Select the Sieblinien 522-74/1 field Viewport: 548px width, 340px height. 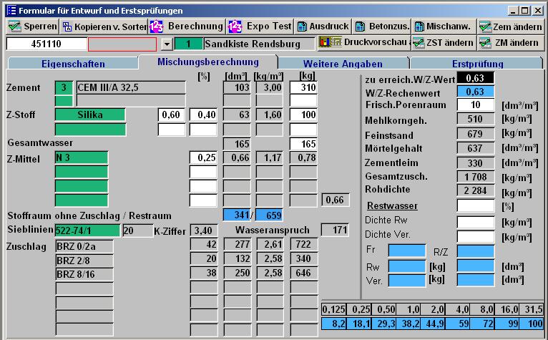(x=88, y=230)
